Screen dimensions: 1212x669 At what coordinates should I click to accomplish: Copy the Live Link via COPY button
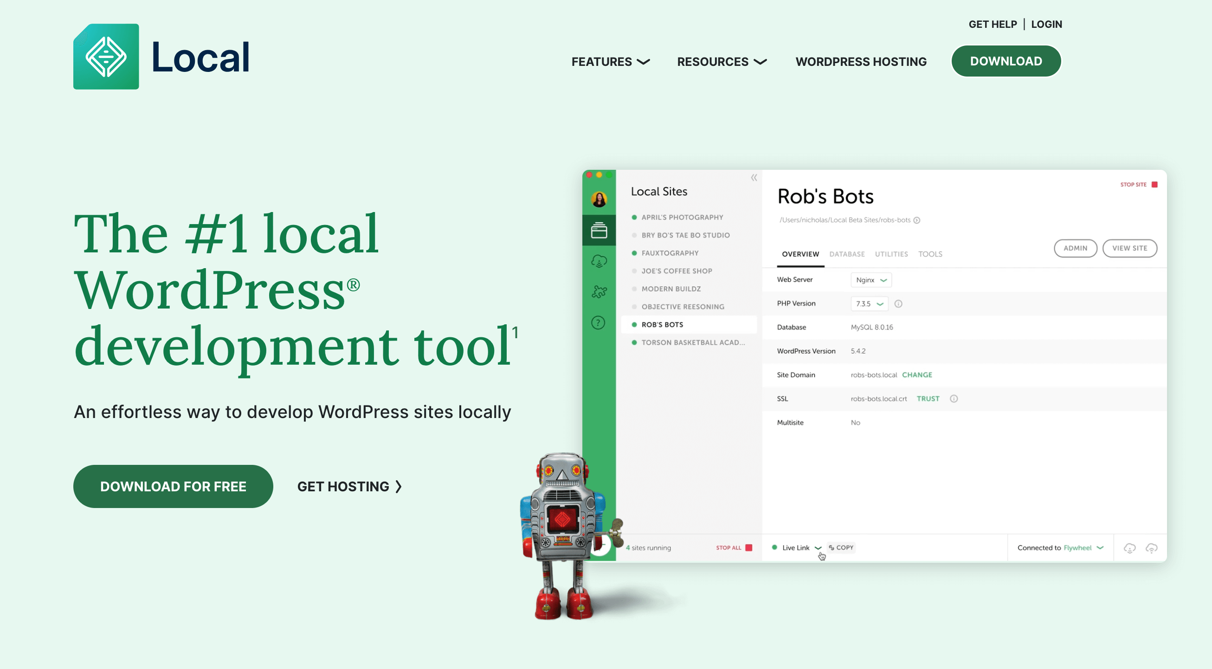[841, 547]
